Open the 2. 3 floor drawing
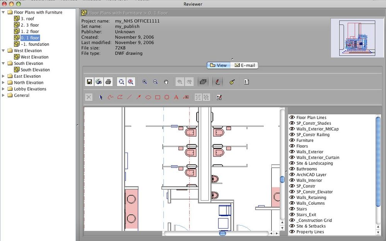Screen dimensions: 386x241 coord(30,25)
